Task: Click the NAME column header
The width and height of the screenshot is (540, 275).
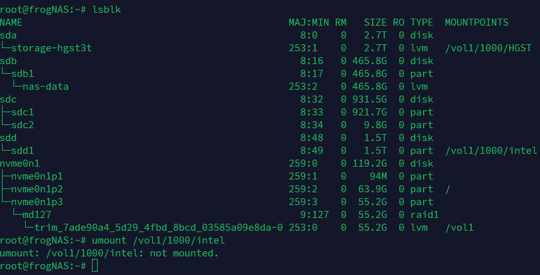Action: tap(11, 22)
